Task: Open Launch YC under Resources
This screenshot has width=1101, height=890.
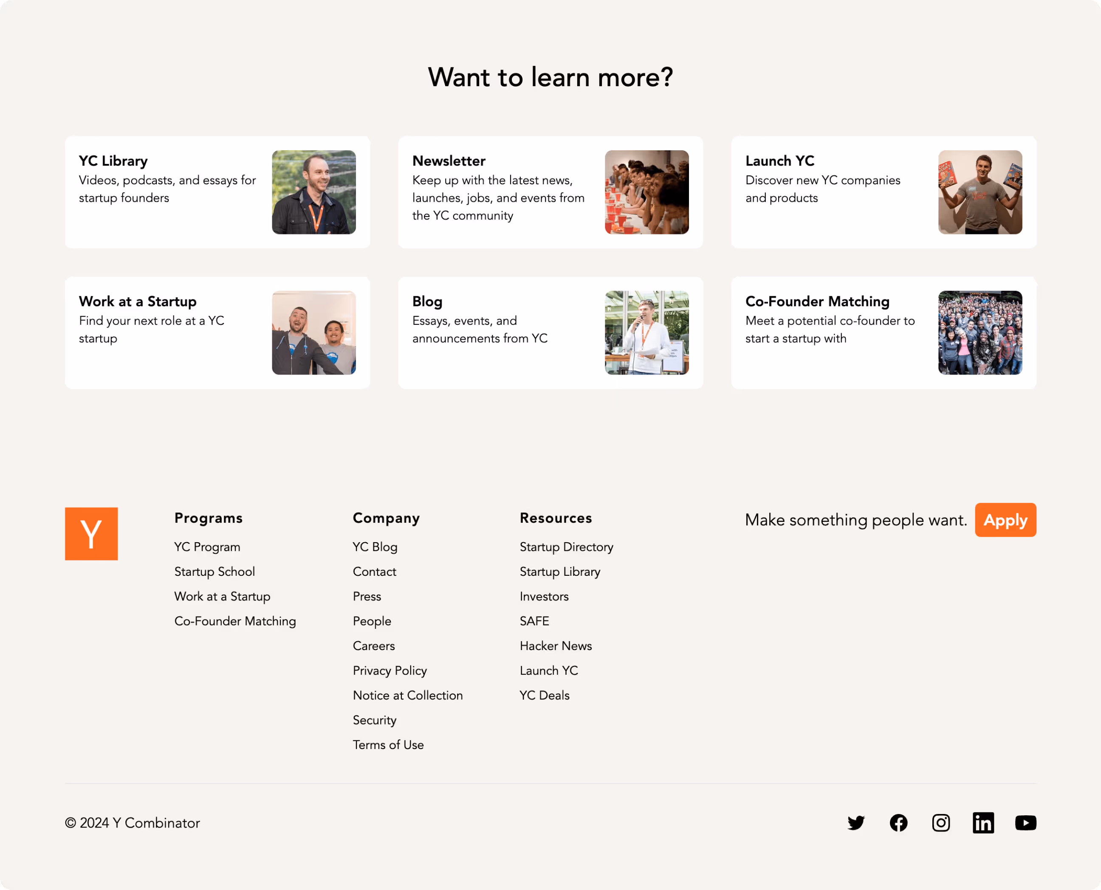Action: pyautogui.click(x=549, y=670)
